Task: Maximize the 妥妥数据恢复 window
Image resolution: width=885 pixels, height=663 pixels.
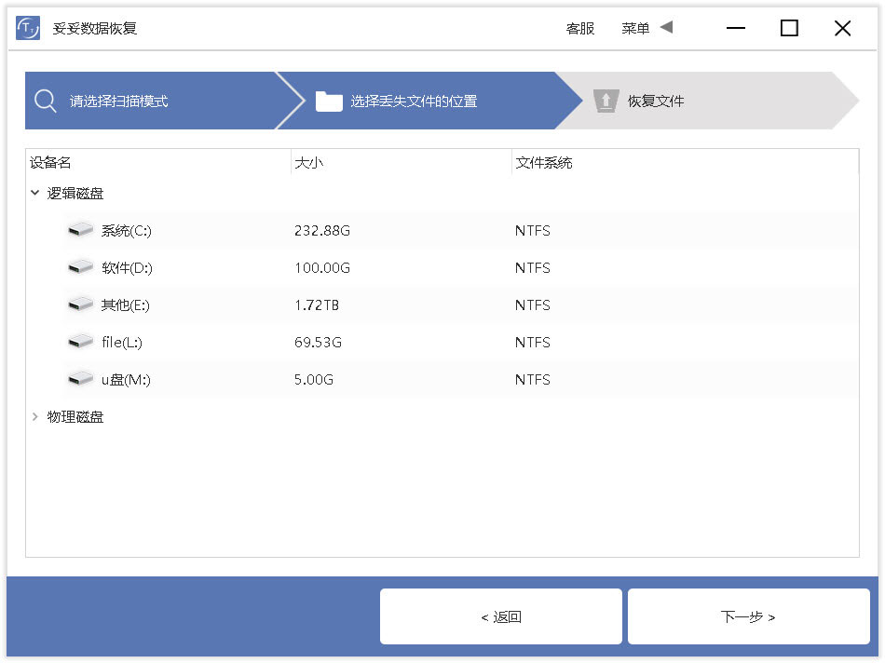Action: [x=789, y=28]
